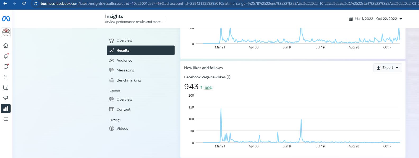Go to the Audience section
The width and height of the screenshot is (419, 158).
pos(124,60)
